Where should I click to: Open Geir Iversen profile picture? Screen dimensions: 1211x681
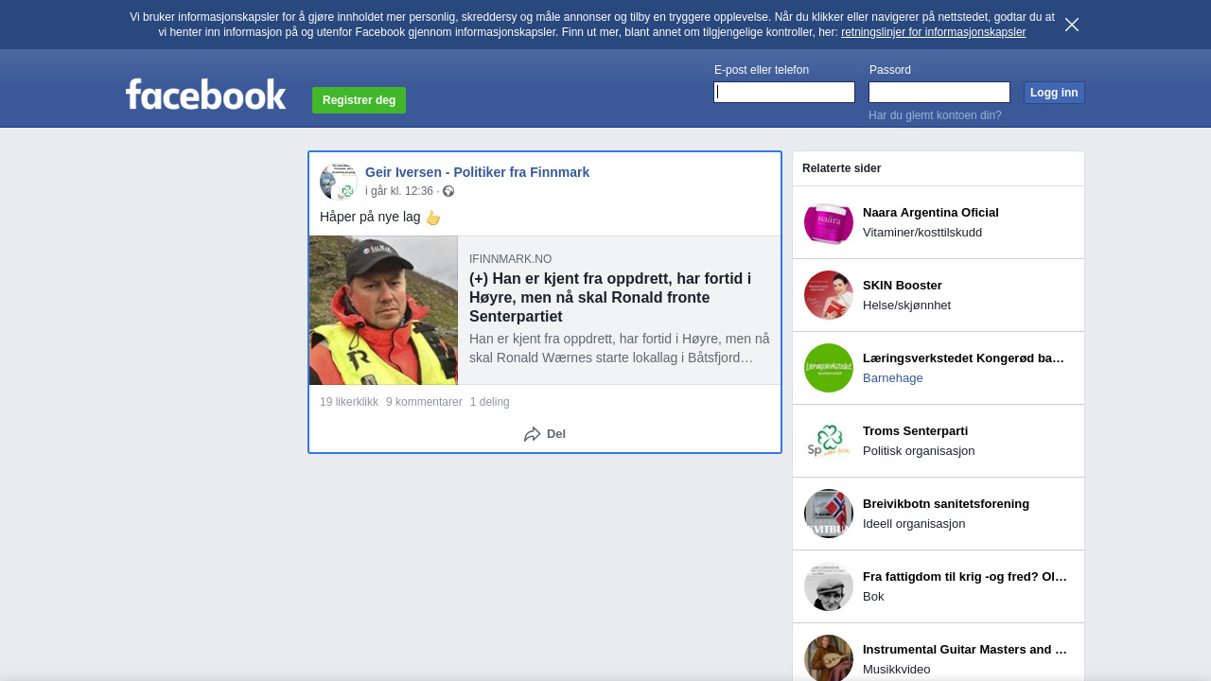pos(338,181)
